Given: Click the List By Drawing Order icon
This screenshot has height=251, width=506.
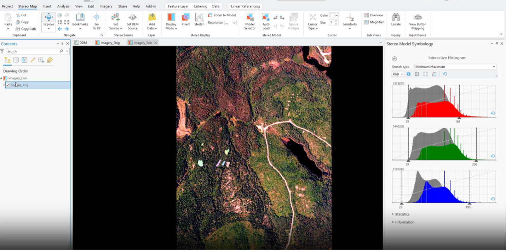Looking at the screenshot, I should point(7,60).
